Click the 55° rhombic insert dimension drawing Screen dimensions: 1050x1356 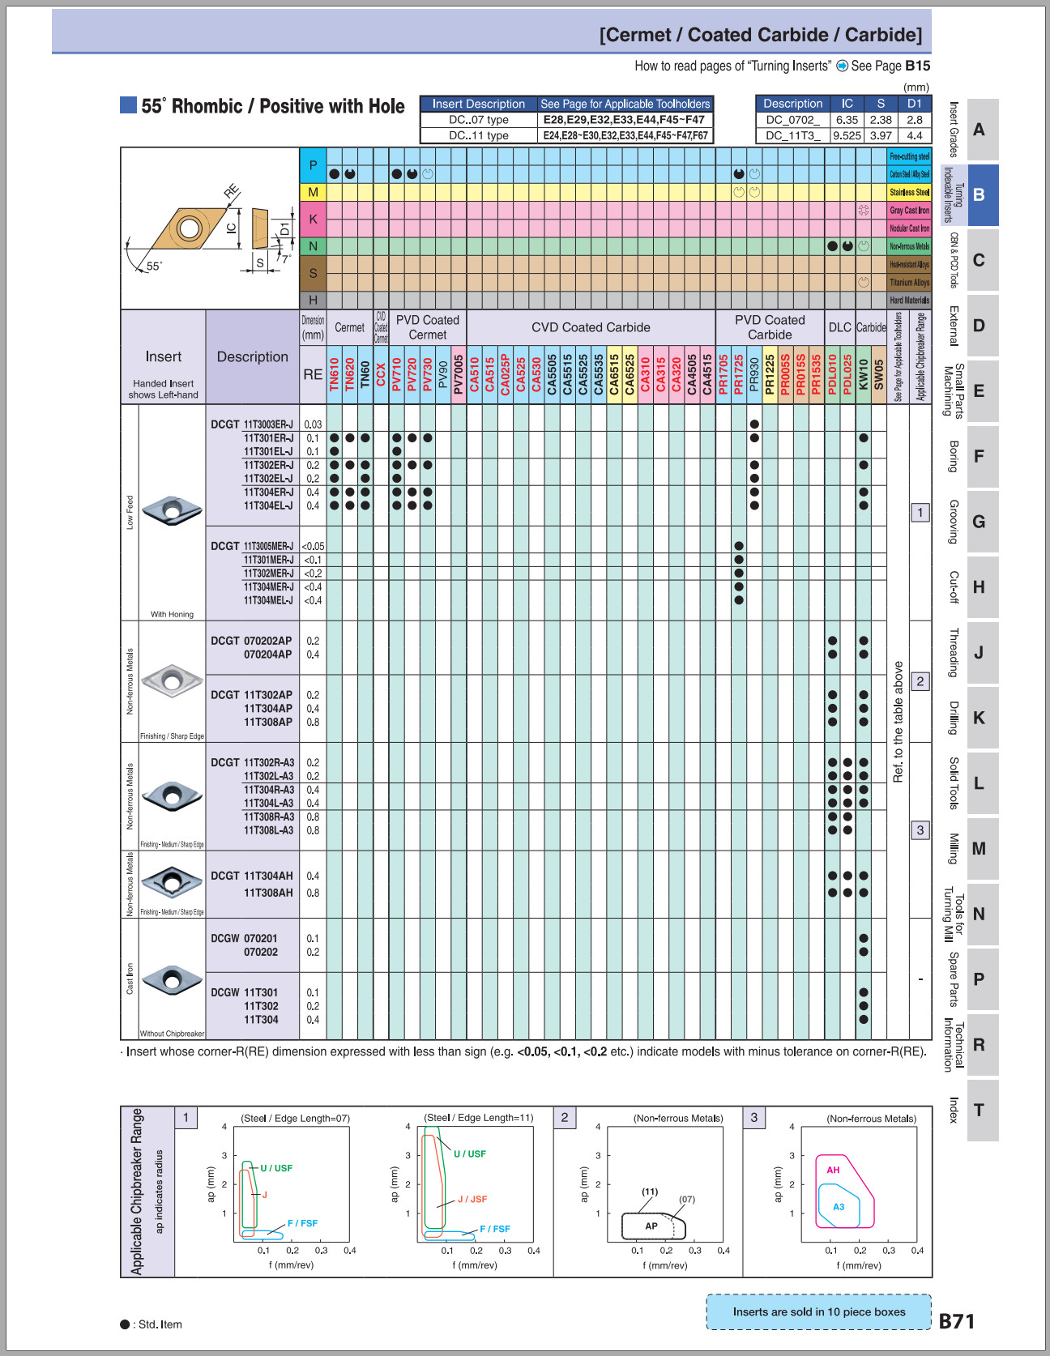209,228
